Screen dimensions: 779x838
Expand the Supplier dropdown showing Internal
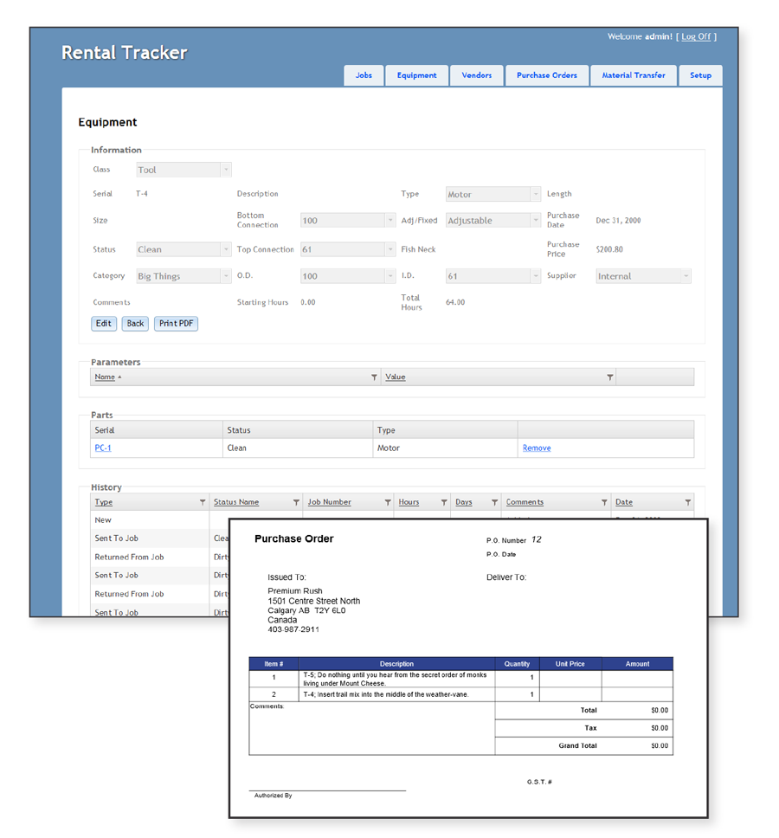644,276
